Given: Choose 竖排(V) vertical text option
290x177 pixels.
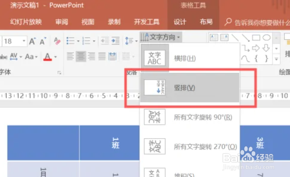Looking at the screenshot, I should tap(190, 88).
